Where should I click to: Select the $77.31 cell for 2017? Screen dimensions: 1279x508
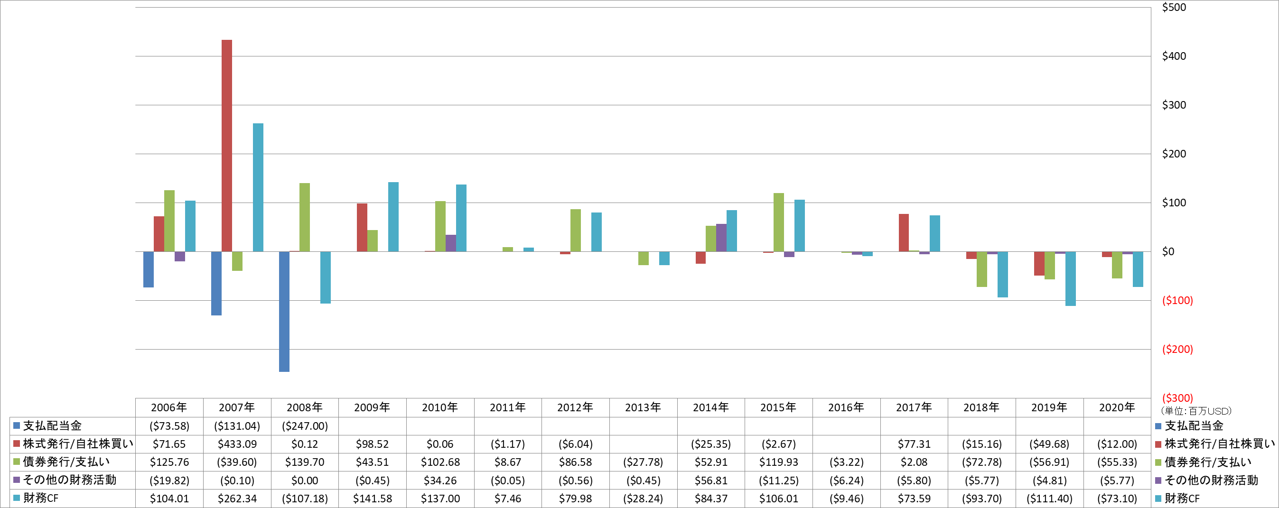coord(914,444)
